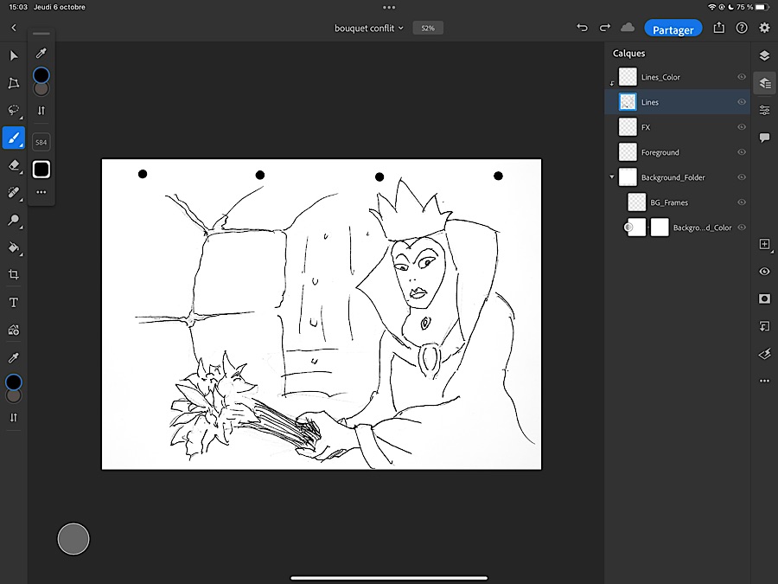This screenshot has width=778, height=584.
Task: Select Background_Color layer mask thumbnail
Action: (660, 228)
